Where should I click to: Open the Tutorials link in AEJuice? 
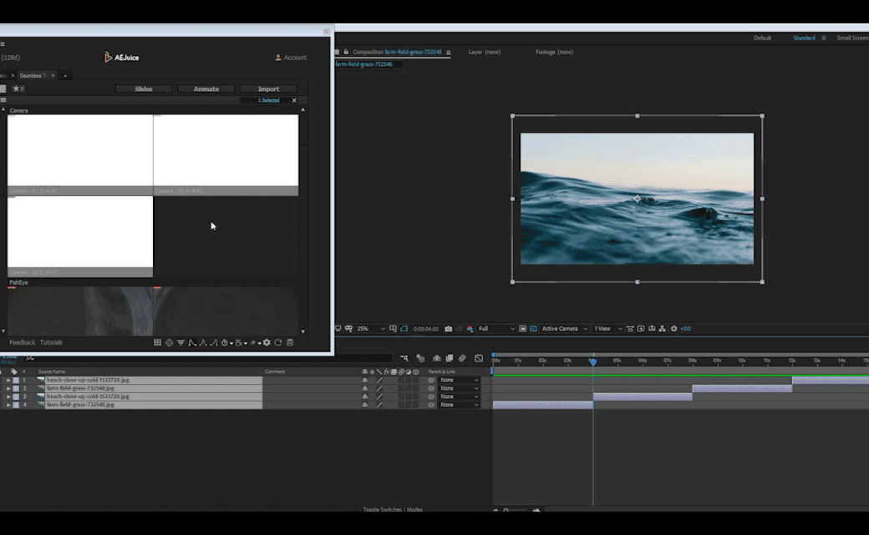coord(51,342)
